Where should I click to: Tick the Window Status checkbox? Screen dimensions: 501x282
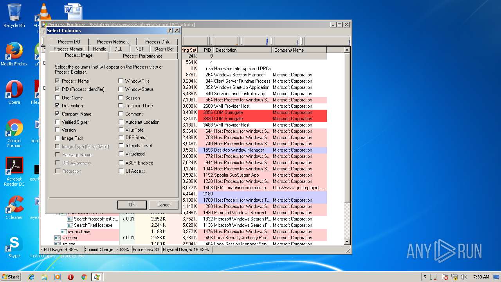pos(121,89)
